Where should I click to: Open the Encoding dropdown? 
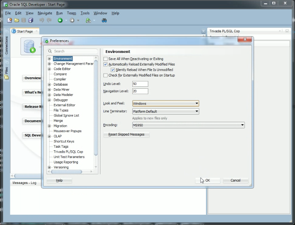click(x=188, y=125)
